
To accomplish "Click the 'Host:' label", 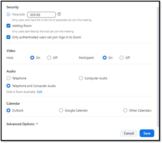I will (10, 58).
